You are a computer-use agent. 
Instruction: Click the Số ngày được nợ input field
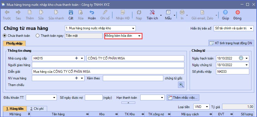click(94, 98)
